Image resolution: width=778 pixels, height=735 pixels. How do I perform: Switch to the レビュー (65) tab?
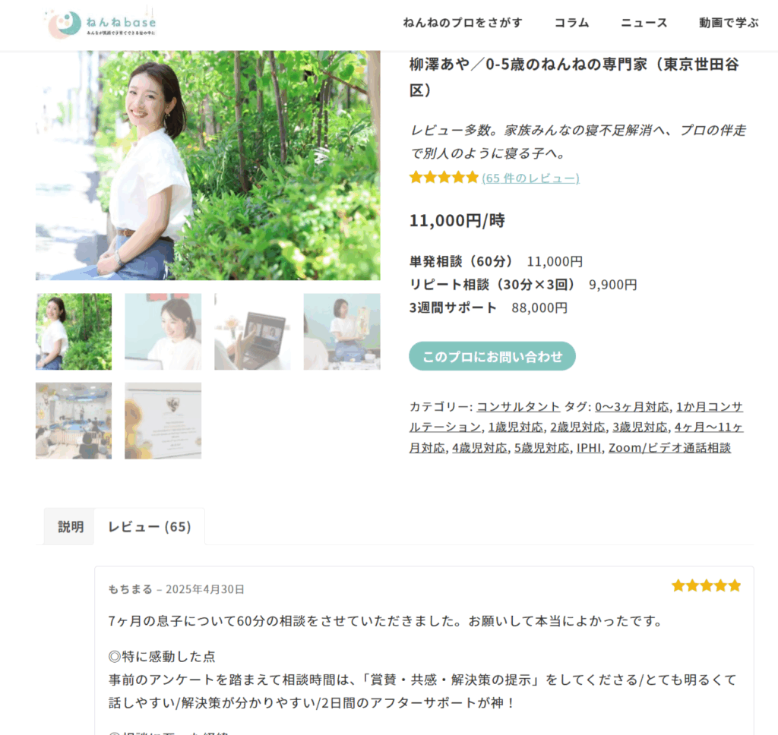[x=150, y=527]
